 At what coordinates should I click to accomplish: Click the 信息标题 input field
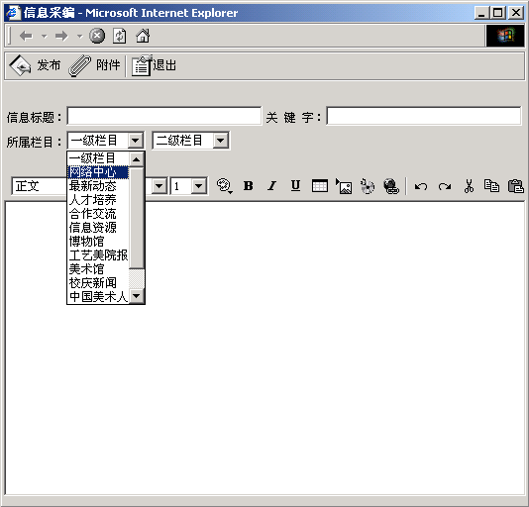point(164,116)
